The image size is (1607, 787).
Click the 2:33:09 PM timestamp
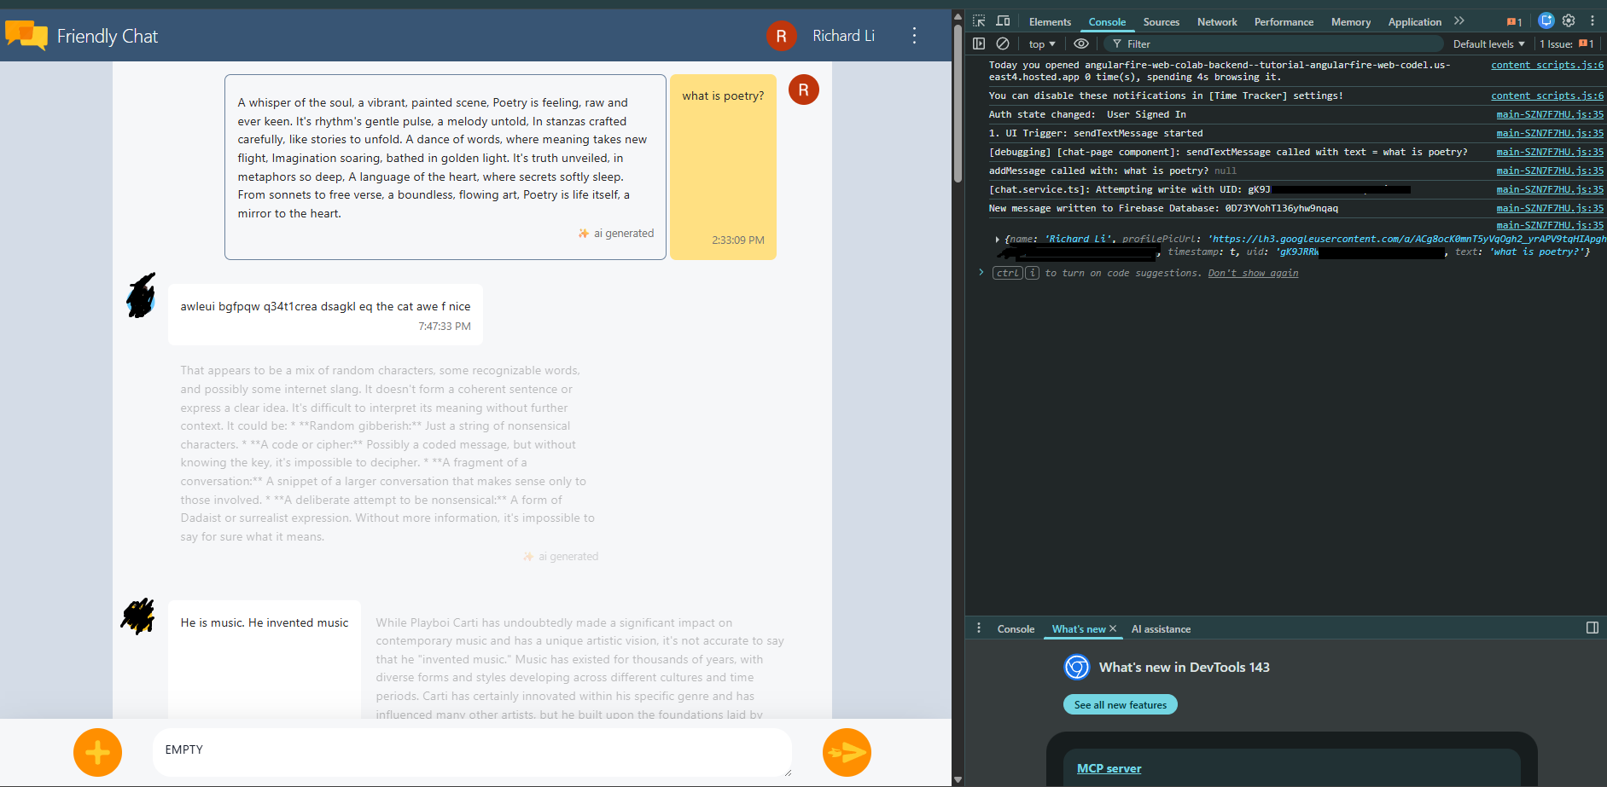pos(737,240)
